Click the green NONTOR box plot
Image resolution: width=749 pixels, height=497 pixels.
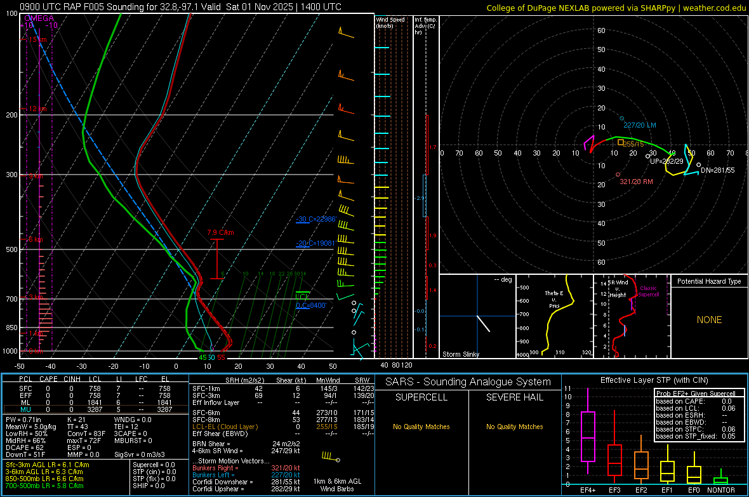tap(721, 478)
